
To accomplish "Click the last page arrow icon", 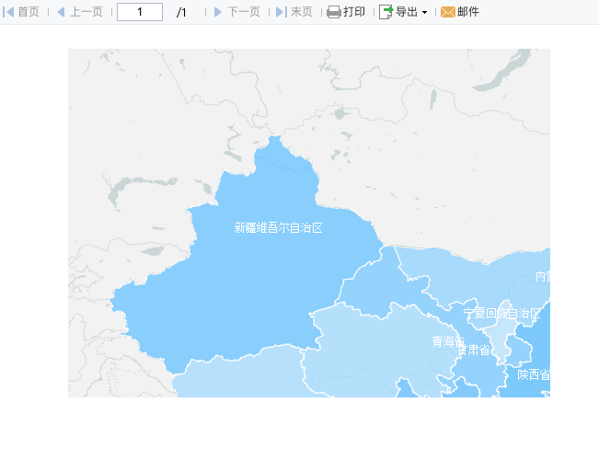I will pyautogui.click(x=282, y=12).
